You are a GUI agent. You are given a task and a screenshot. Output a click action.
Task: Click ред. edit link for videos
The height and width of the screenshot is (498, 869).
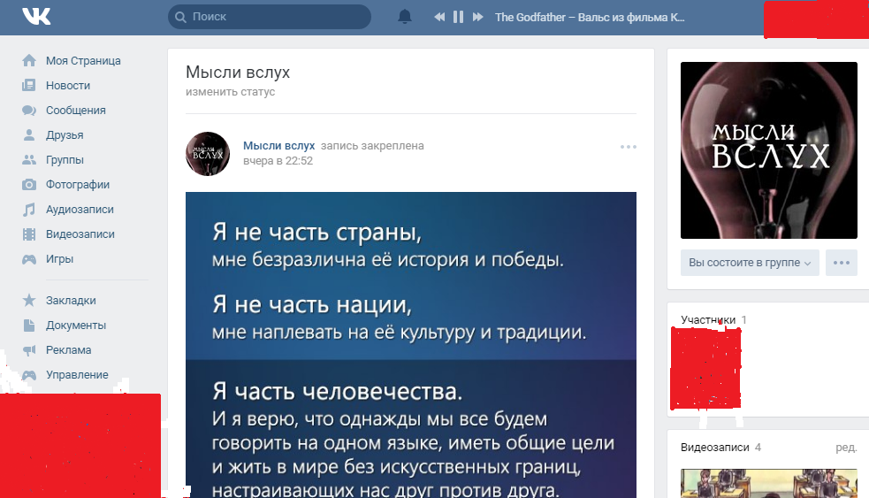click(x=846, y=448)
